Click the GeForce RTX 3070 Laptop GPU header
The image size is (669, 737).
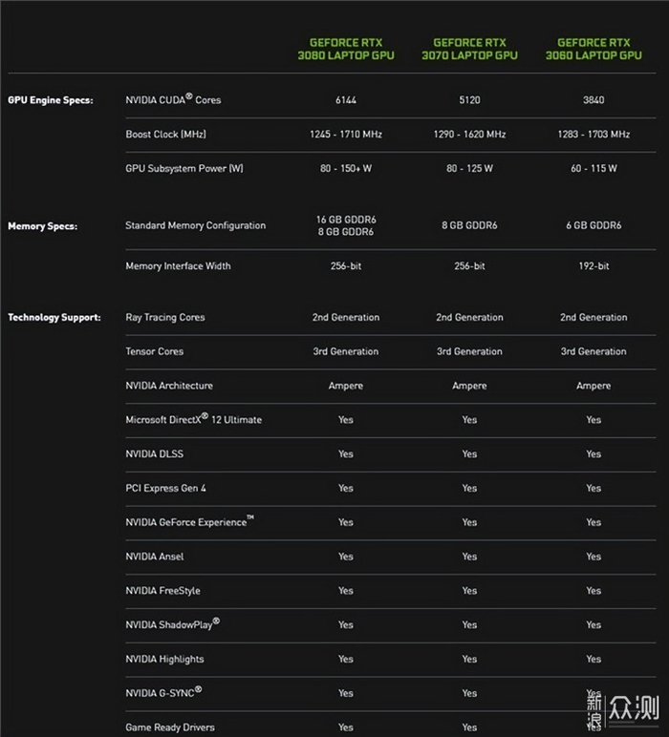point(469,49)
